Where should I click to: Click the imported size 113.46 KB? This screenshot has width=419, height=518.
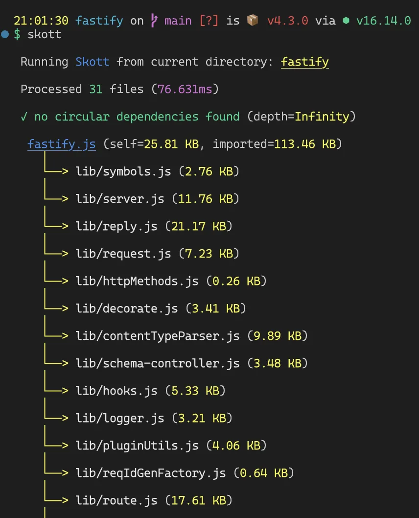tap(305, 144)
